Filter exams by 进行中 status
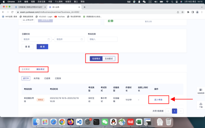This screenshot has height=128, width=205. click(26, 79)
